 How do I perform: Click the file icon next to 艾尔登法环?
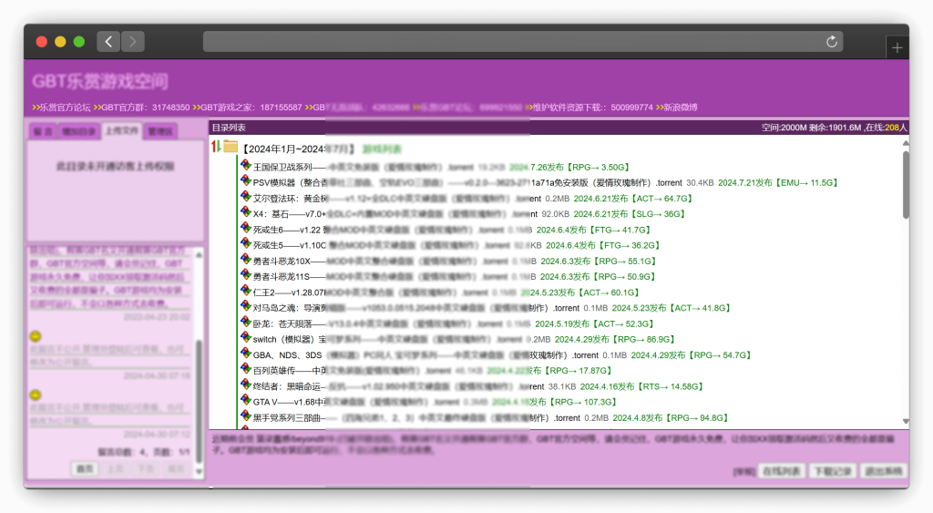coord(245,197)
